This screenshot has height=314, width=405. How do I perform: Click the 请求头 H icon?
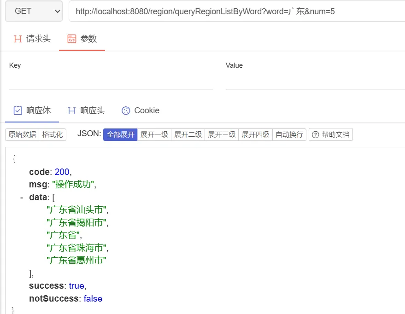coord(18,39)
